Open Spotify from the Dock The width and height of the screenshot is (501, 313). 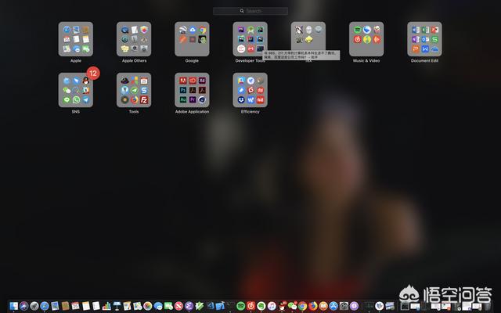pos(240,306)
